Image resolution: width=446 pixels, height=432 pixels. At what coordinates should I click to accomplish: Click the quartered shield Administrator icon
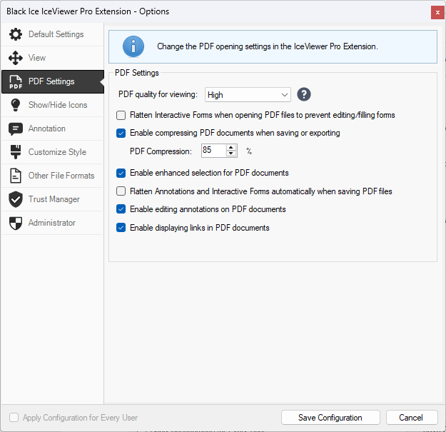pyautogui.click(x=16, y=223)
